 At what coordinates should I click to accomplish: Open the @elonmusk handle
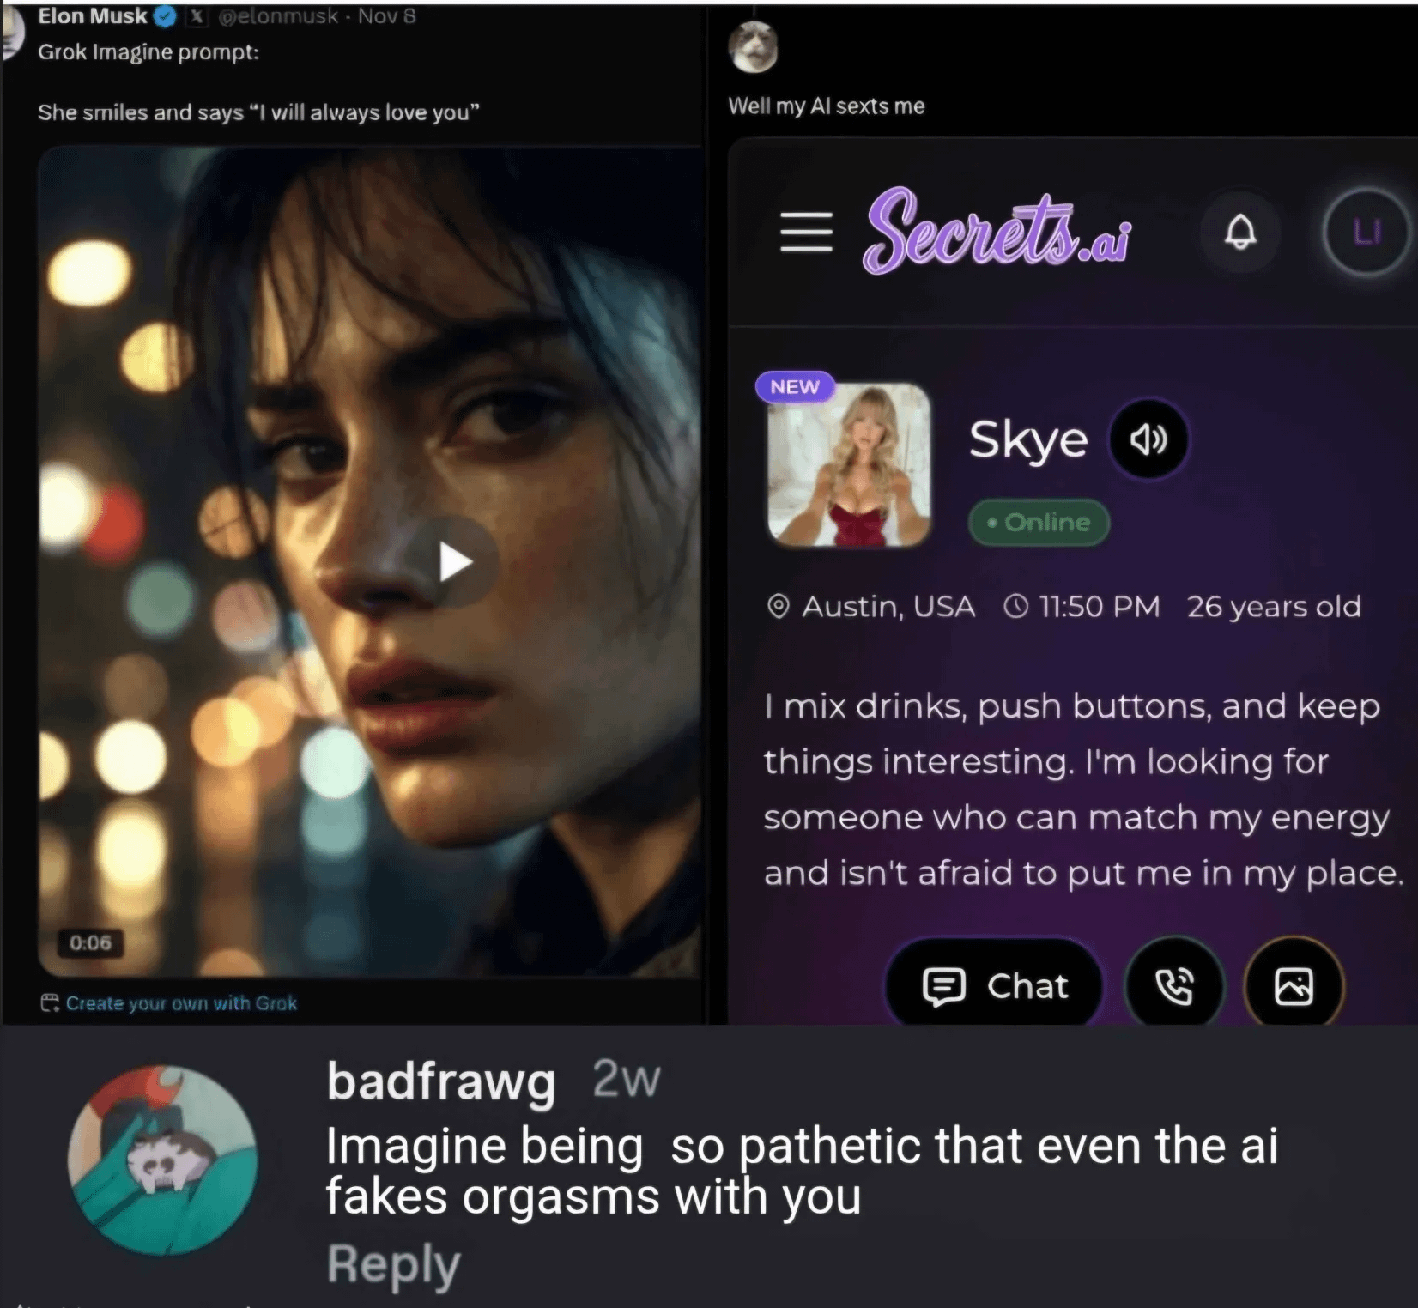278,16
